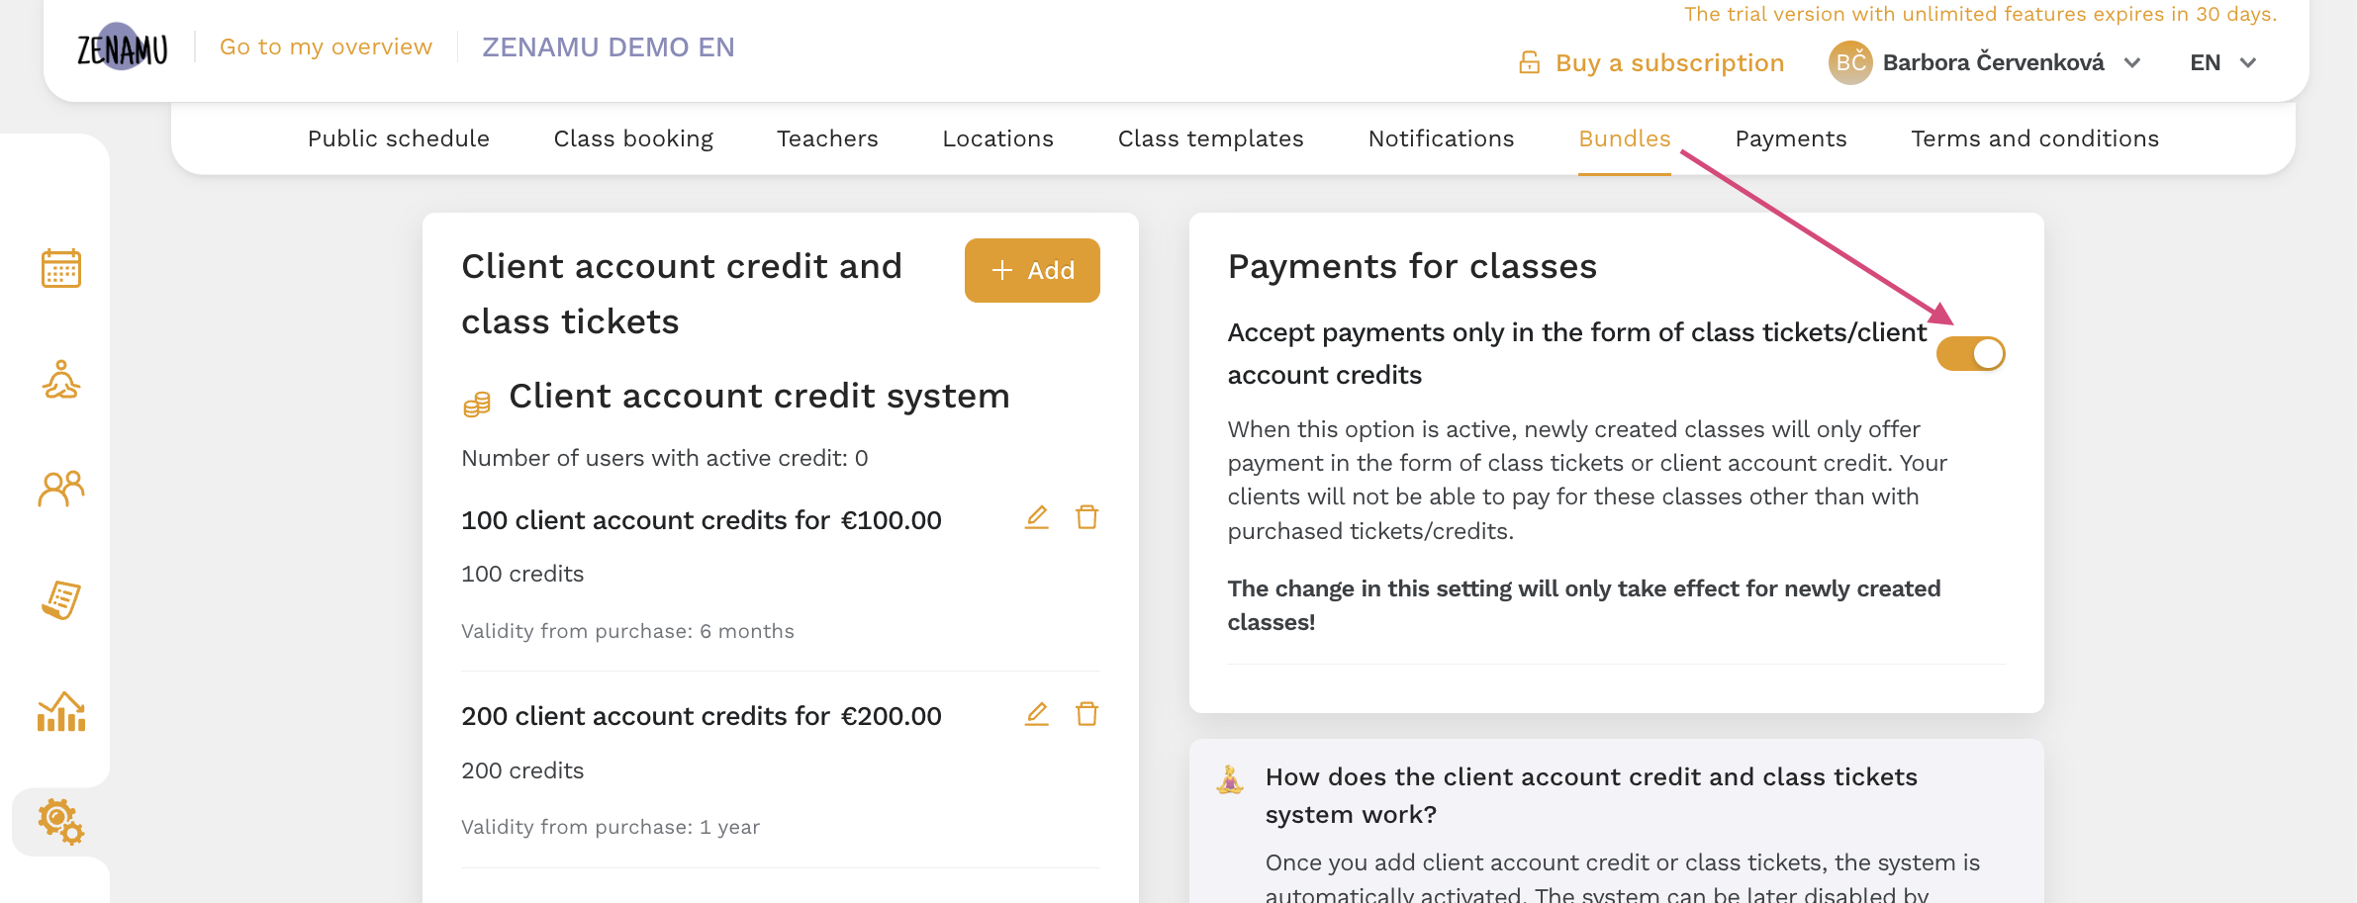Image resolution: width=2357 pixels, height=903 pixels.
Task: Open the calendar icon in sidebar
Action: click(x=61, y=268)
